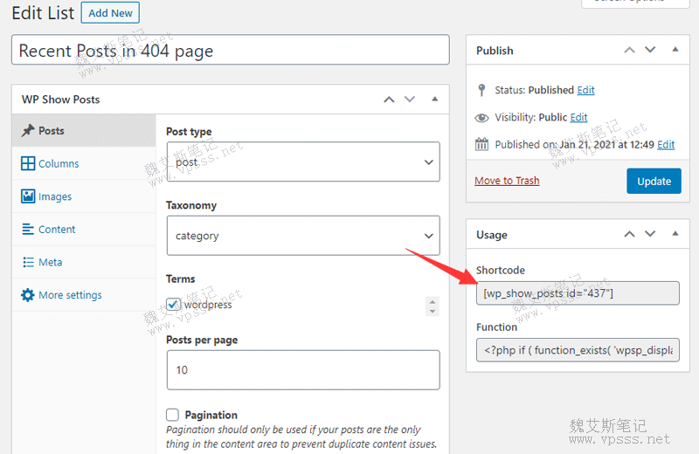Move Usage panel down

[x=650, y=233]
